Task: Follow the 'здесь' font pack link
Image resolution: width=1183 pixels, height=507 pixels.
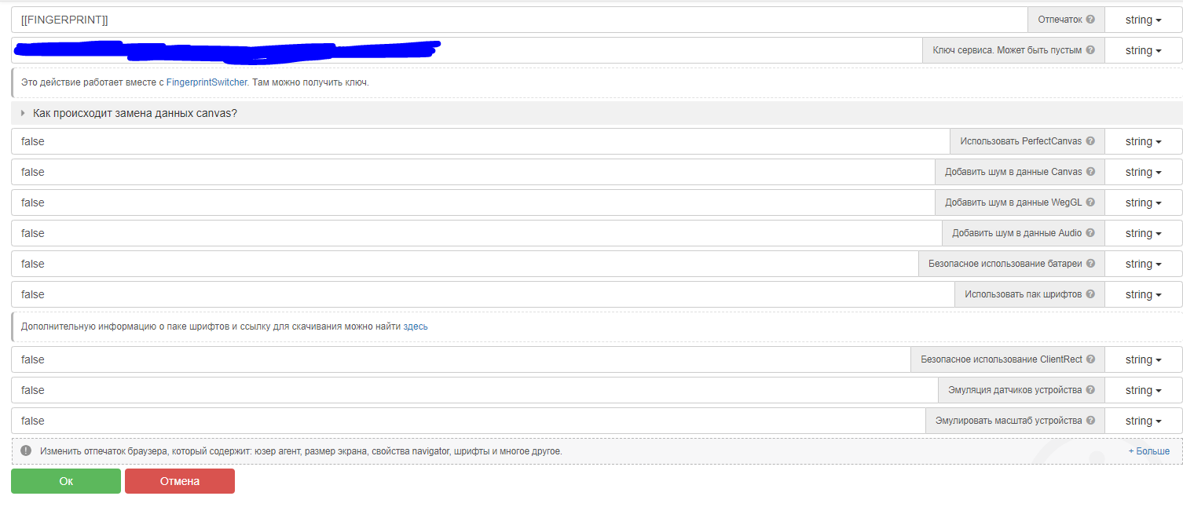Action: tap(416, 326)
